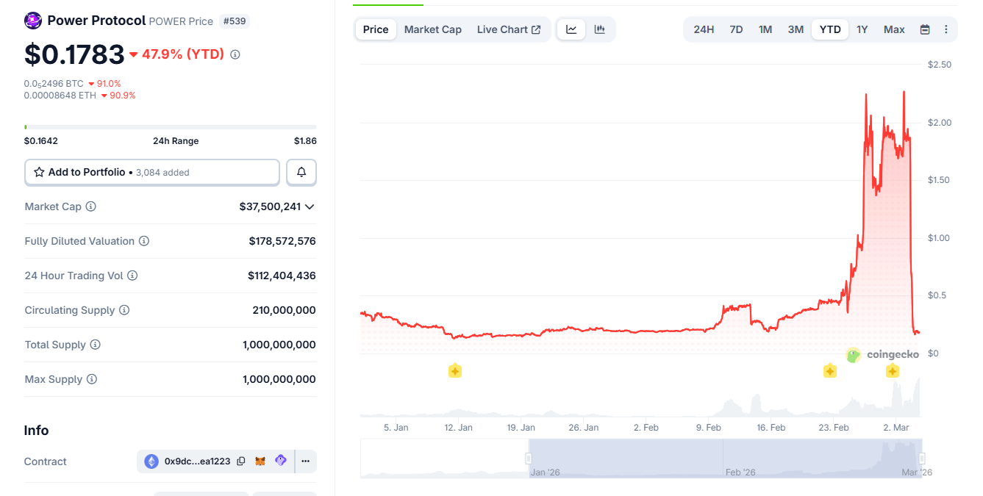The image size is (983, 496).
Task: Click news marker near 12 Jan
Action: click(x=455, y=371)
